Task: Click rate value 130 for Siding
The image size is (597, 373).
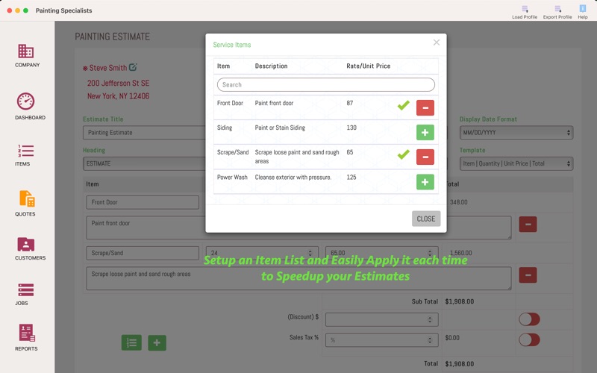Action: pos(351,128)
